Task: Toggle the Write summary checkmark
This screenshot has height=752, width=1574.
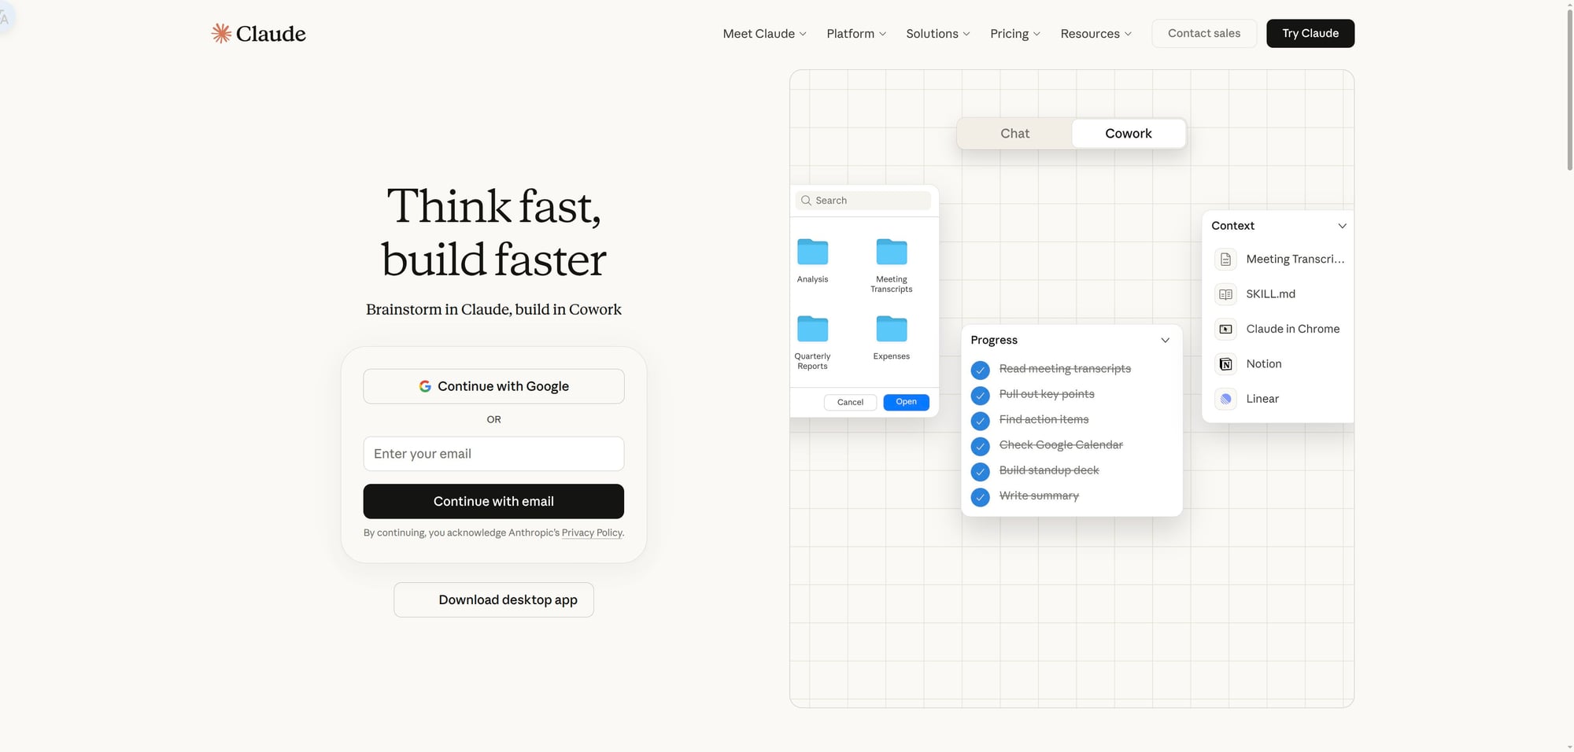Action: (x=980, y=497)
